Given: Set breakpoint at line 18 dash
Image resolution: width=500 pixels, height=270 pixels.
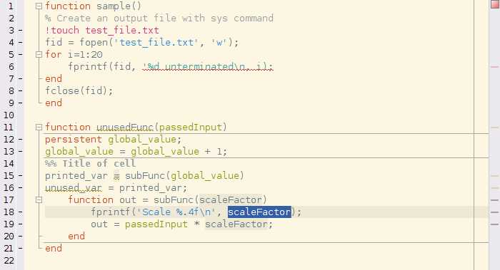Looking at the screenshot, I should 21,212.
